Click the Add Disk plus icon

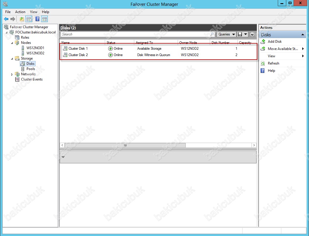[x=263, y=42]
